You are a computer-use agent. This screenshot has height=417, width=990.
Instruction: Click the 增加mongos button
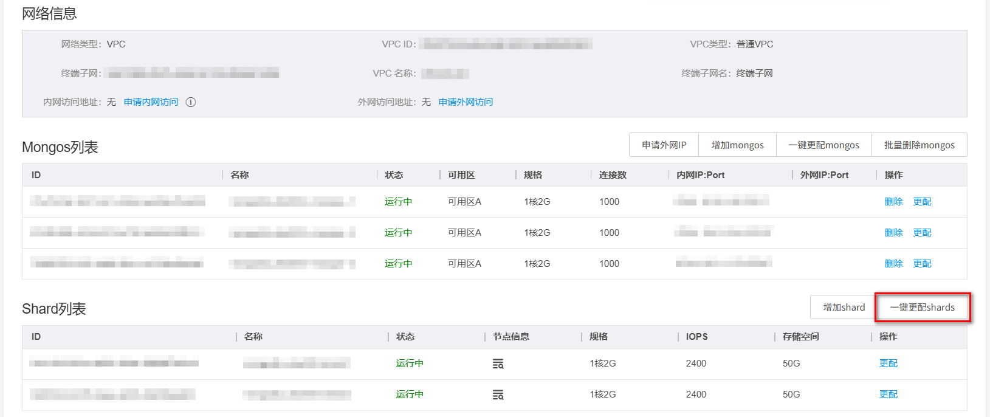[737, 145]
